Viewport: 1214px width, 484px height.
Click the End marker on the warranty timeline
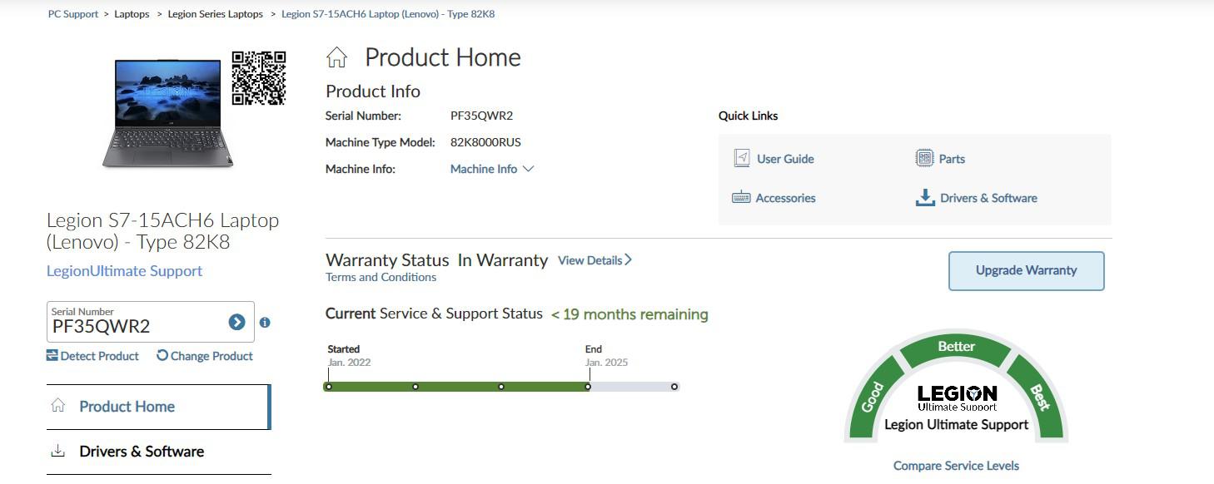589,386
